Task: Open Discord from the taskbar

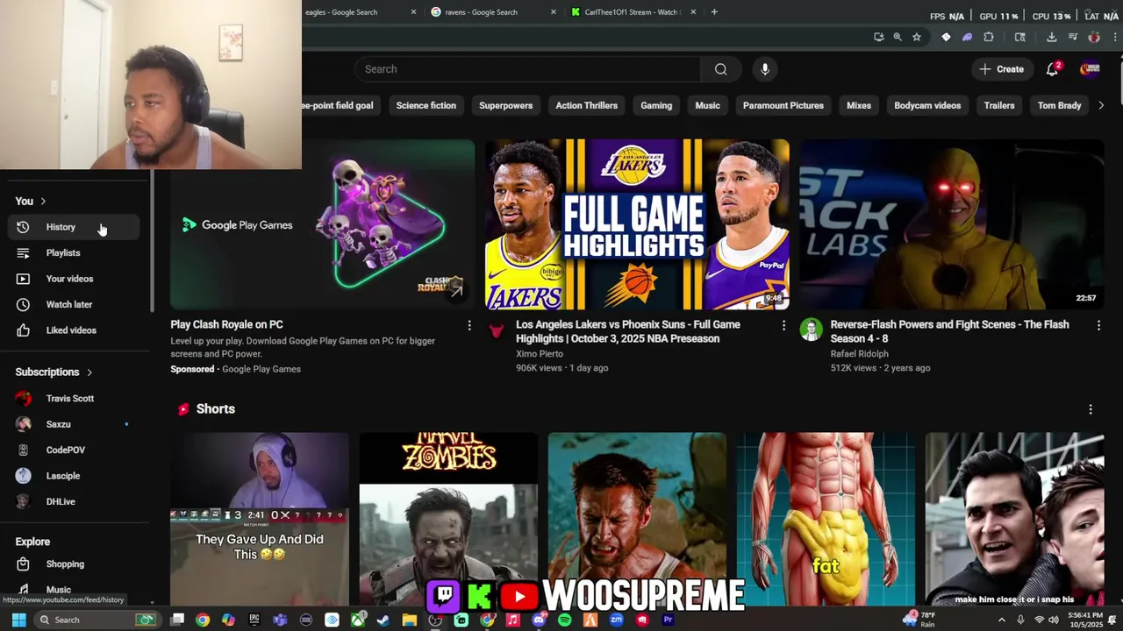Action: pyautogui.click(x=539, y=620)
